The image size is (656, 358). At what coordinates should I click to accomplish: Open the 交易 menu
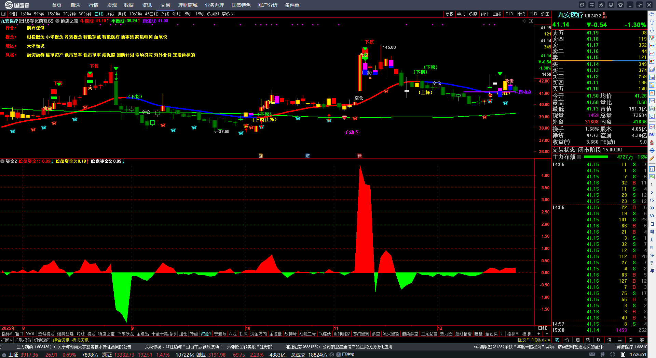(165, 5)
